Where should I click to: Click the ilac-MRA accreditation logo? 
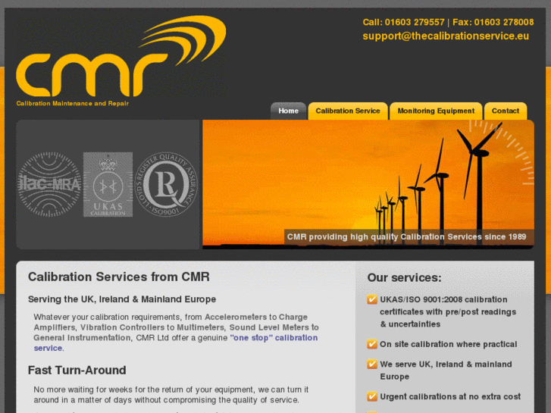[x=49, y=184]
